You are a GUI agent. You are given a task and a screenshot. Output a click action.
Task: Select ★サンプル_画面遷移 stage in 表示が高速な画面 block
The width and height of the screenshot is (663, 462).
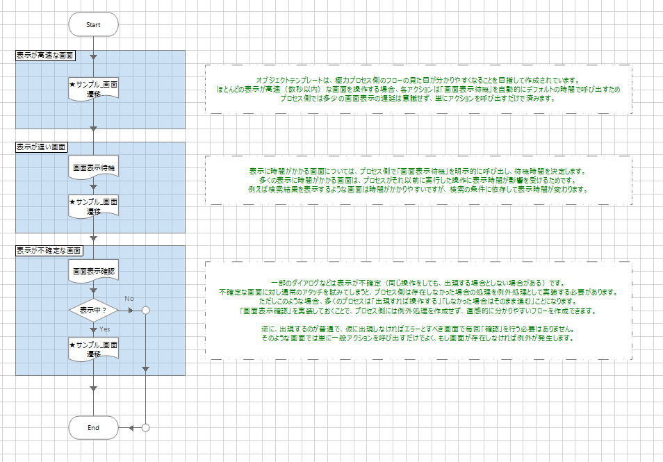[93, 89]
